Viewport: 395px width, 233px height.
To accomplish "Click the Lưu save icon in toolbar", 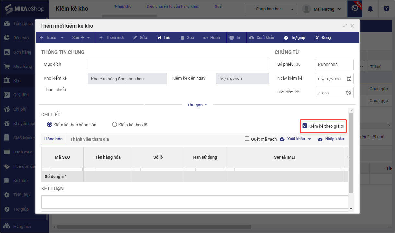I will [x=159, y=38].
